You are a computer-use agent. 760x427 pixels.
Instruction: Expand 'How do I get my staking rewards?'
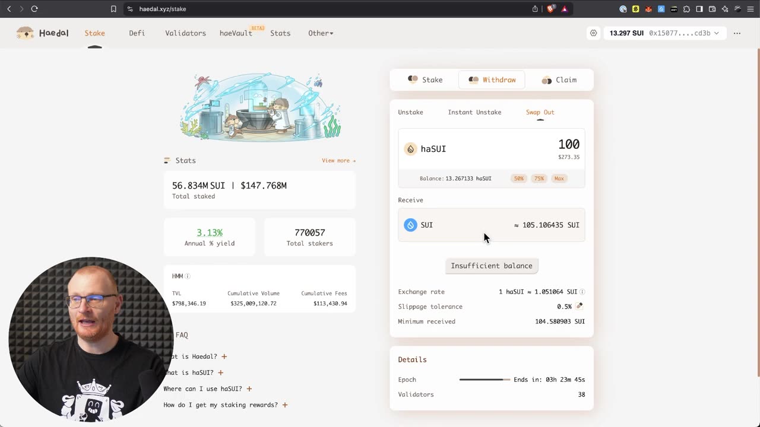pos(285,404)
